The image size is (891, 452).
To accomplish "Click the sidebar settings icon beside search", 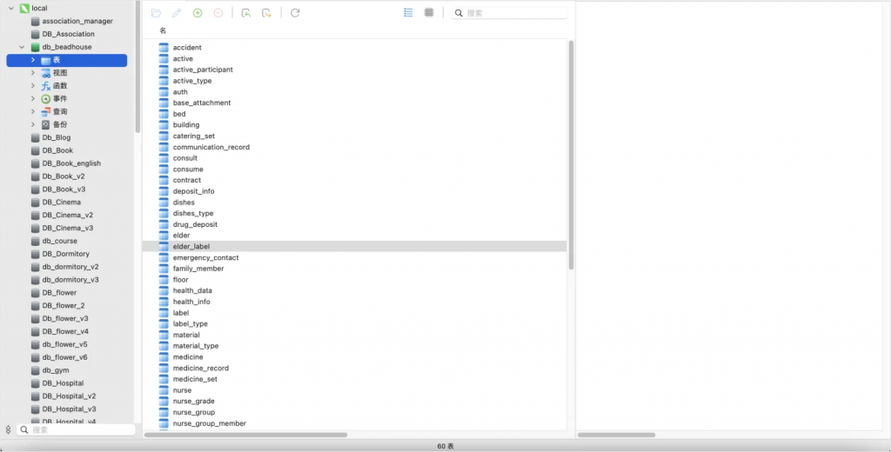I will [x=8, y=429].
